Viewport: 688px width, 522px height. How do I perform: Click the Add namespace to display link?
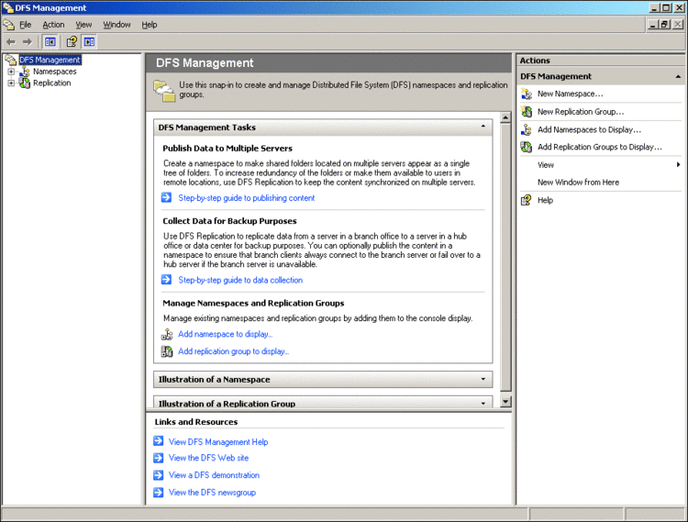coord(225,334)
